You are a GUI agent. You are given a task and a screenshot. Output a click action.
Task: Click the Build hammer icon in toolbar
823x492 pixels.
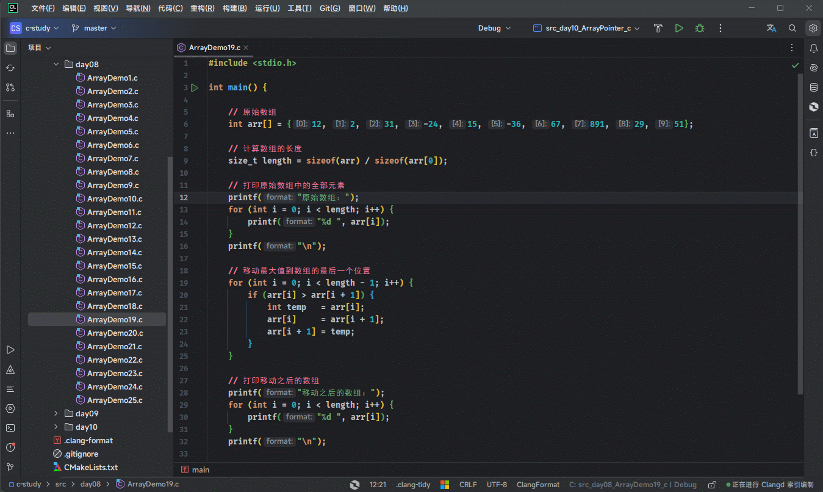[x=658, y=28]
